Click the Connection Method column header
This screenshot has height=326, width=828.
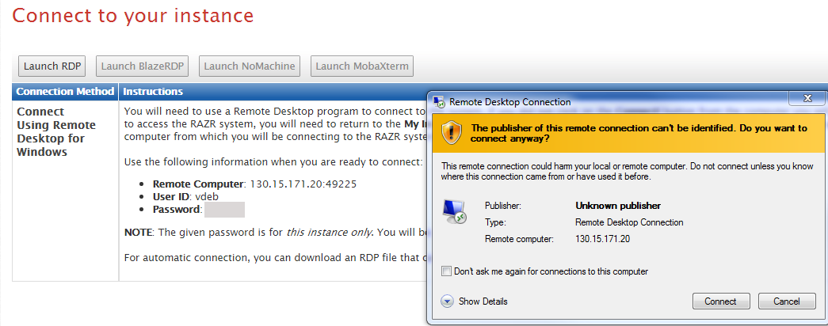tap(66, 91)
